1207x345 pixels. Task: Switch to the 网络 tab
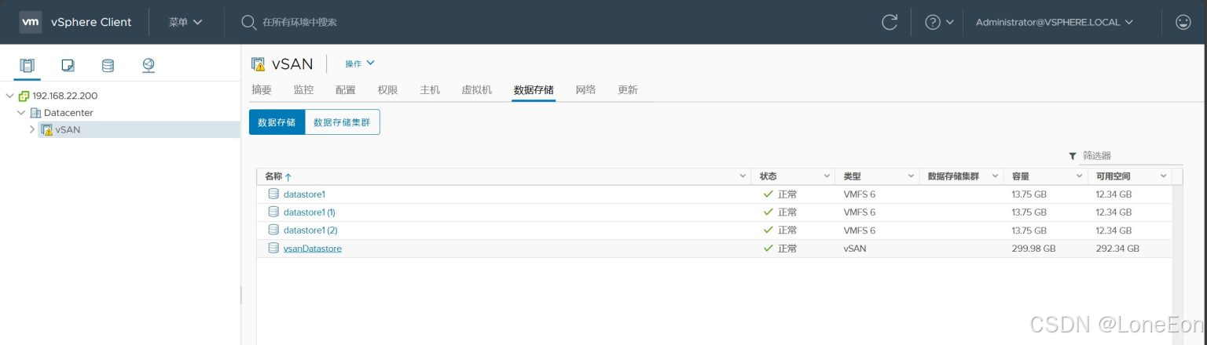(x=585, y=90)
